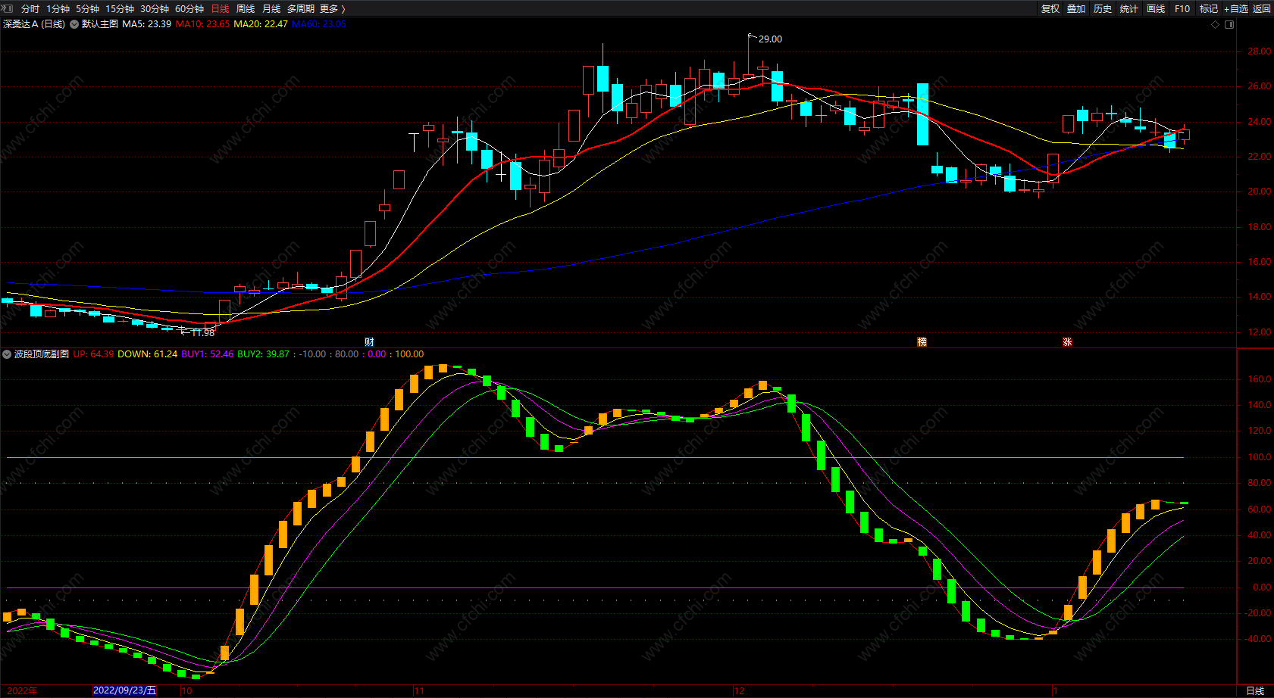Toggle 标记 mark on the stock

tap(1209, 8)
